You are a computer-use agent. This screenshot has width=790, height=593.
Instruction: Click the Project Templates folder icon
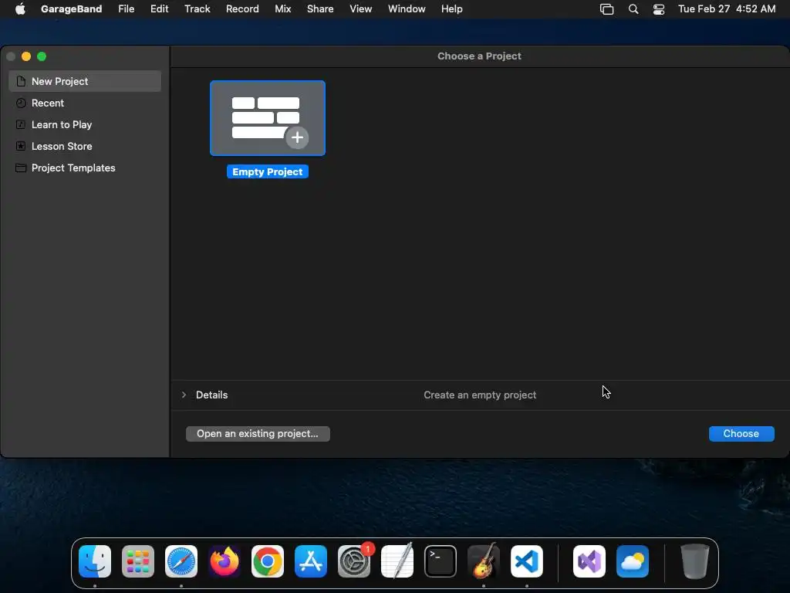[x=21, y=168]
